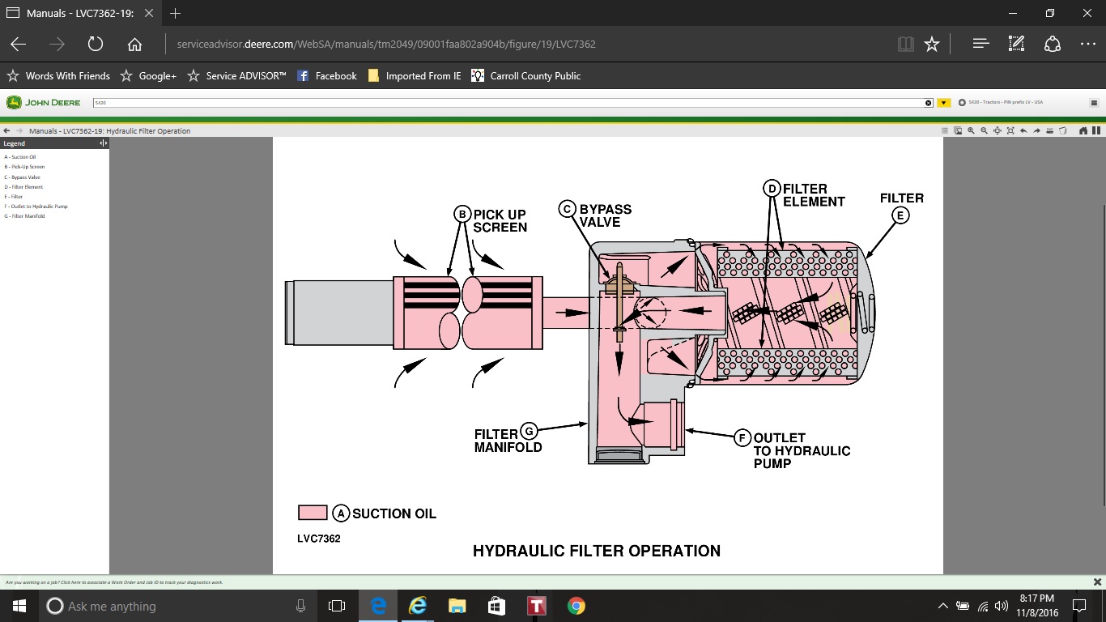This screenshot has height=622, width=1106.
Task: Open the Action Center notifications
Action: [1078, 606]
